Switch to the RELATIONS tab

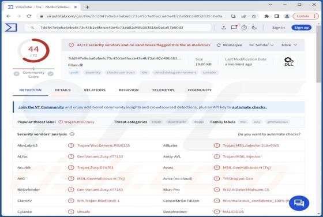click(x=95, y=90)
